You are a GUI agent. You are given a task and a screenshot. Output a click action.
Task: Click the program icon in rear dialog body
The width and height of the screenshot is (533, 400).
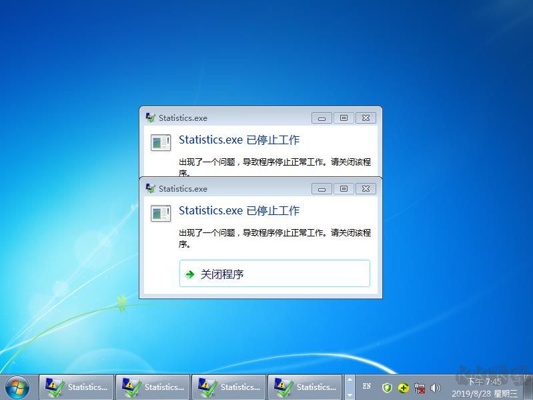161,142
